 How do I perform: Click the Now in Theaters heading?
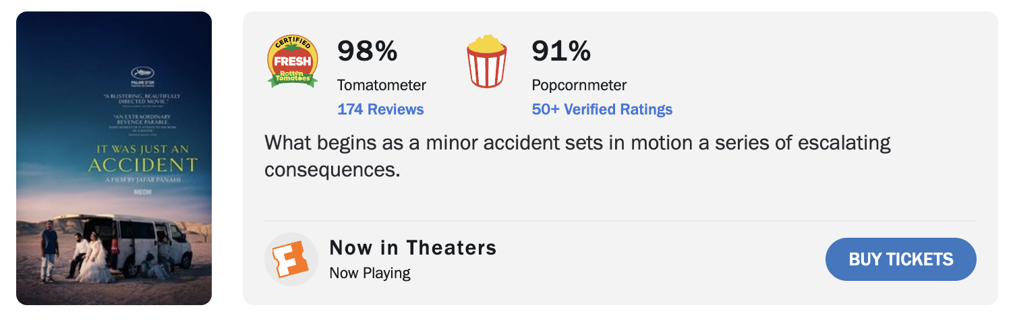coord(413,248)
